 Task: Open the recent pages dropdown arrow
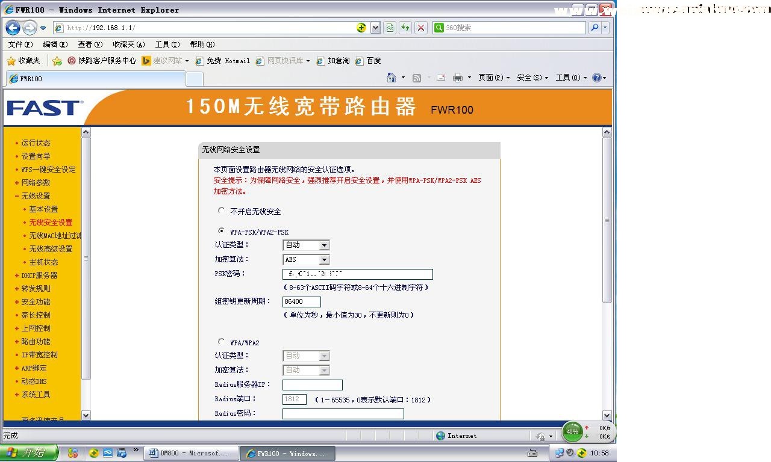click(43, 28)
